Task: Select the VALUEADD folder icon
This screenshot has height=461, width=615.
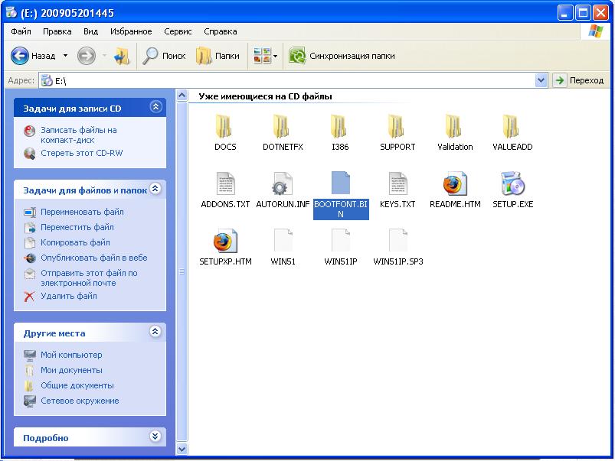Action: pyautogui.click(x=512, y=126)
